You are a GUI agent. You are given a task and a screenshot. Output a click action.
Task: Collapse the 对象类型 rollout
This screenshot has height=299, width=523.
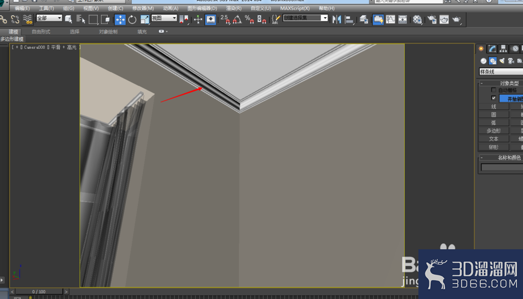click(x=501, y=83)
